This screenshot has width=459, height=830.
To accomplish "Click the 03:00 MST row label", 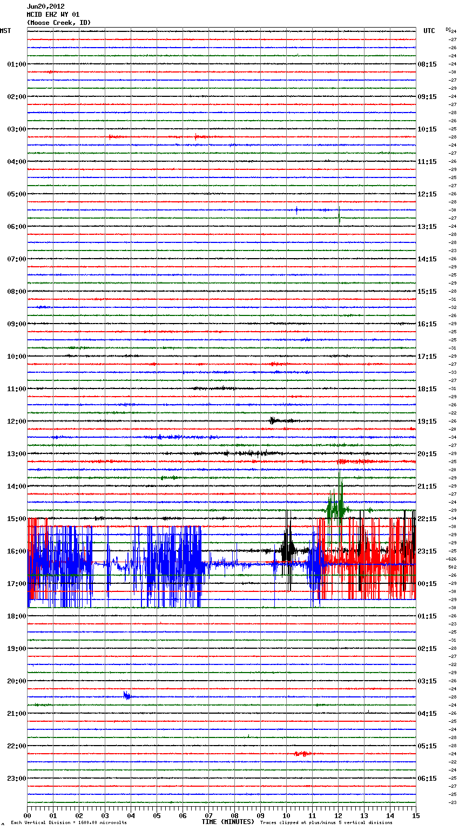I will 17,129.
